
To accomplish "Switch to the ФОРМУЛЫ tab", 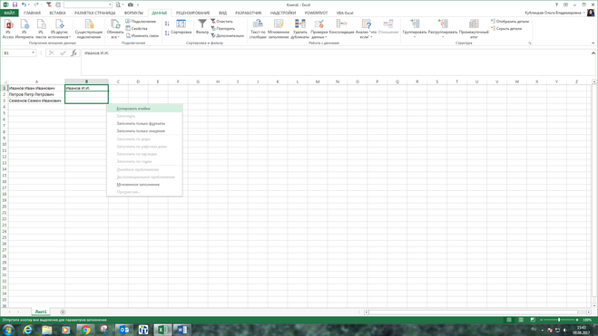I will [x=133, y=13].
